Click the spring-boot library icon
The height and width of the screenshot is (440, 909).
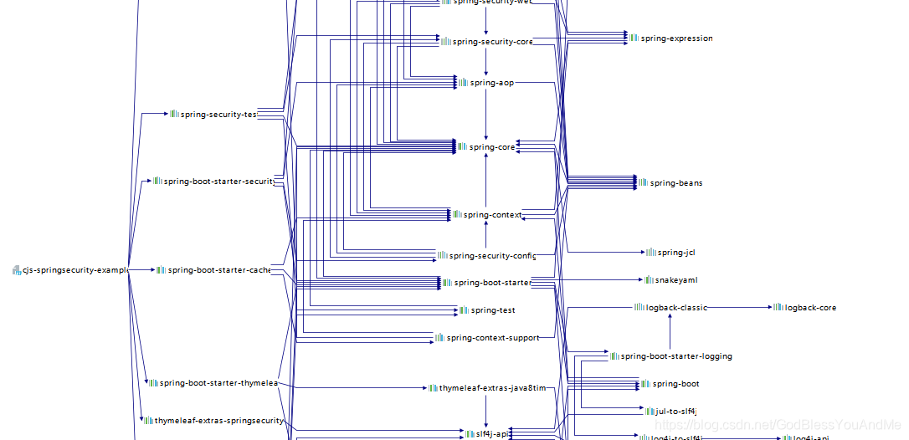tap(646, 384)
